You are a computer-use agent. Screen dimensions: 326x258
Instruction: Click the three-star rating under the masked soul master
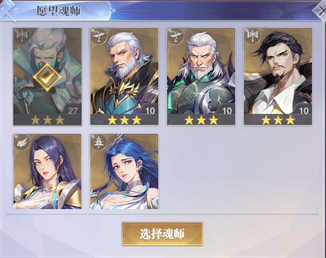click(47, 120)
